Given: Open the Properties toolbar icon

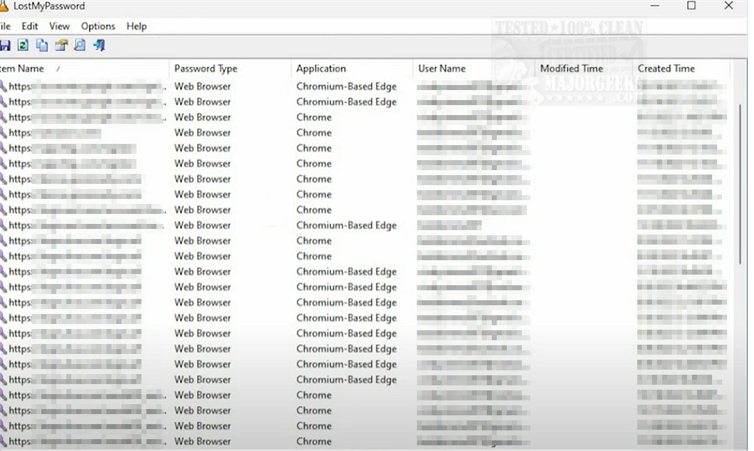Looking at the screenshot, I should click(x=61, y=45).
